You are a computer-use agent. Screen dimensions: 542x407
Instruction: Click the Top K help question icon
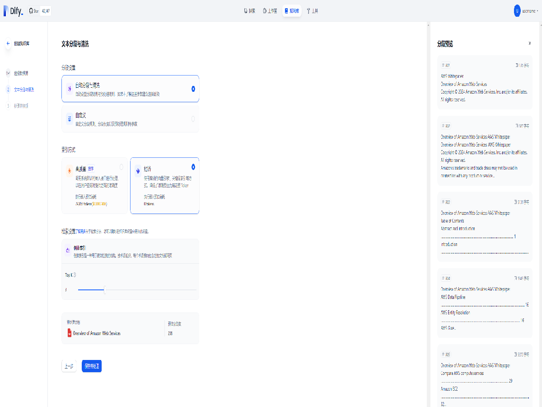click(75, 274)
